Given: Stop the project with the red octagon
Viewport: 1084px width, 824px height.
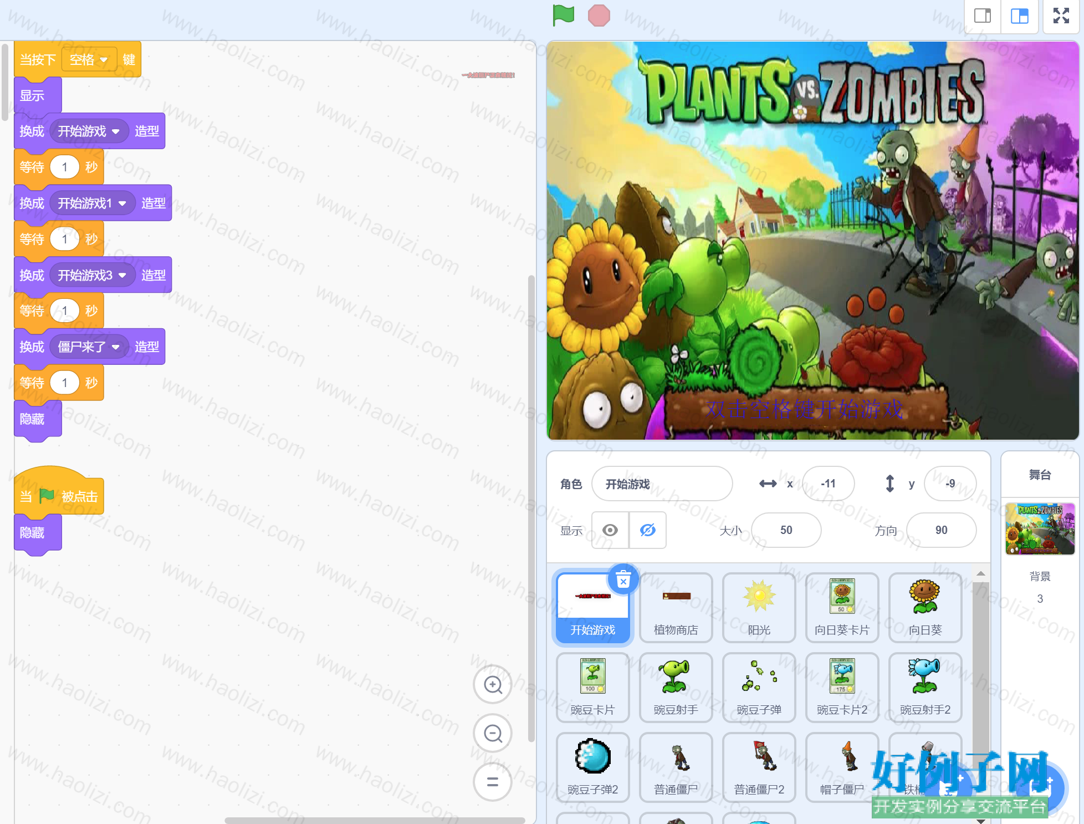Looking at the screenshot, I should pyautogui.click(x=599, y=16).
